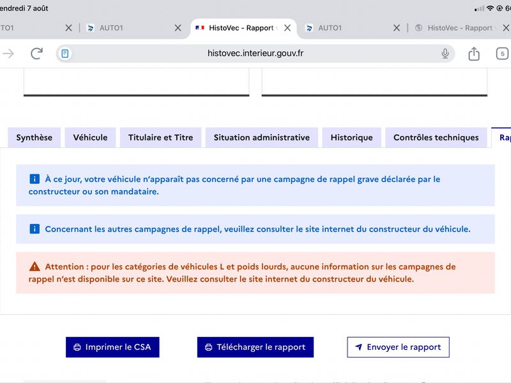This screenshot has width=511, height=383.
Task: Show all open tabs counter icon
Action: click(x=502, y=54)
